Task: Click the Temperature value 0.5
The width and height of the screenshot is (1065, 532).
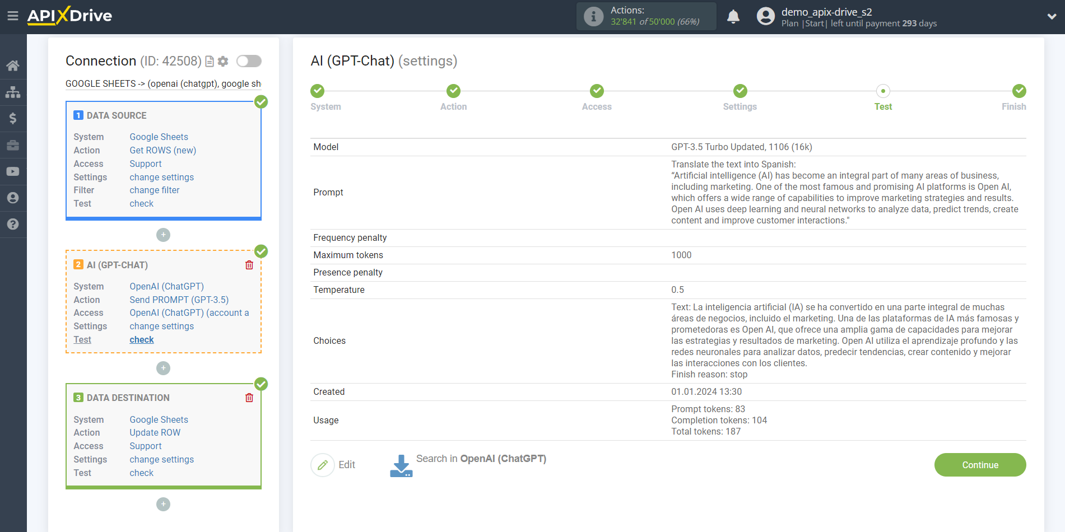Action: click(677, 290)
